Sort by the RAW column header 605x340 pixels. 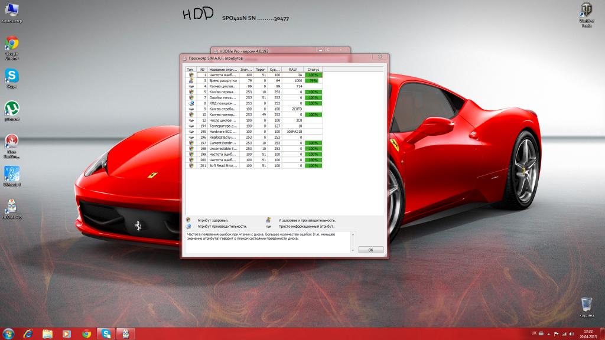pyautogui.click(x=292, y=69)
